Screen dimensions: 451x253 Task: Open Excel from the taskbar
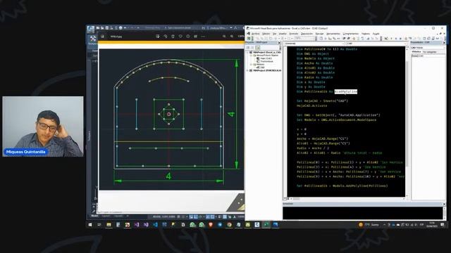(266, 225)
